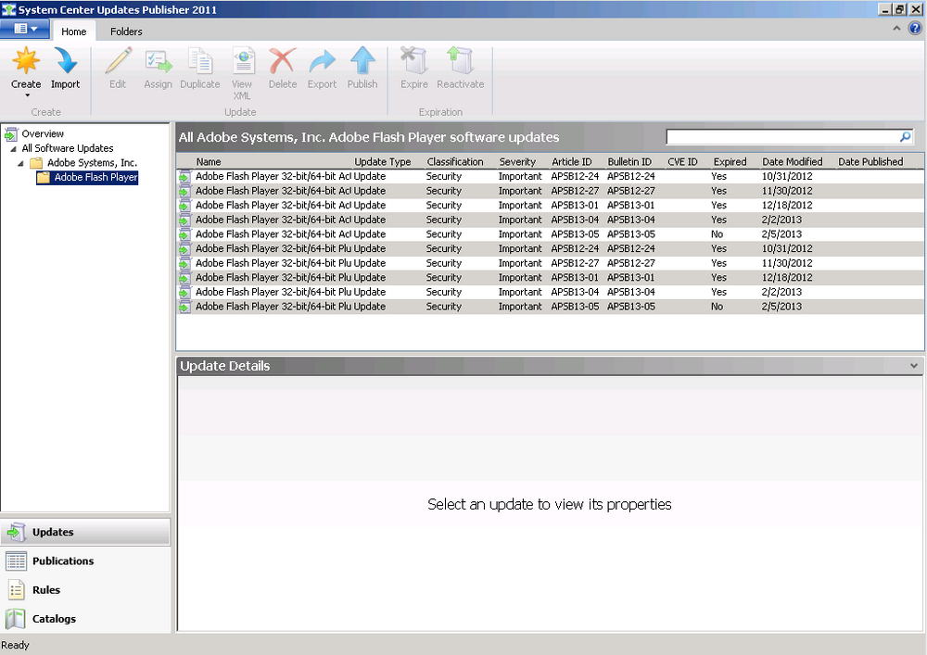The width and height of the screenshot is (927, 655).
Task: Sort by the Article ID column header
Action: tap(572, 162)
